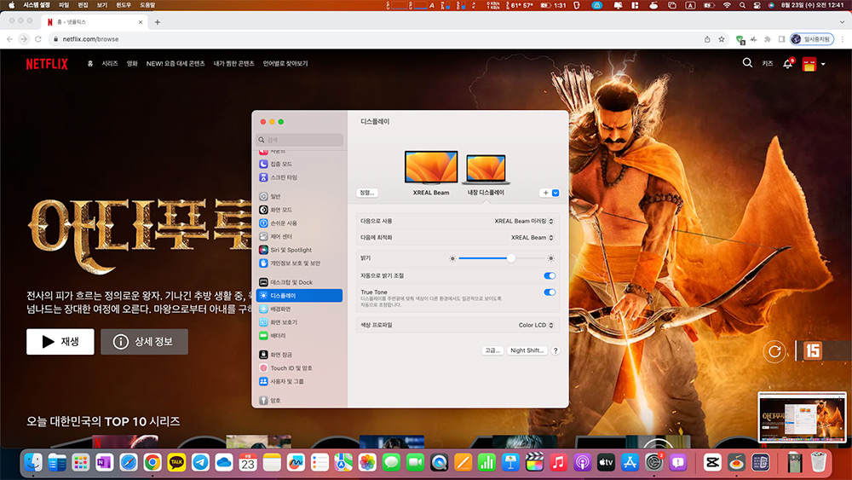Open Color LCD color profile dropdown
Viewport: 852px width, 480px height.
pyautogui.click(x=536, y=325)
